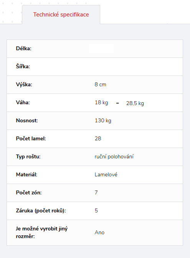Screen dimensions: 190x258
Task: Click the 18 kg weight value
Action: pos(101,103)
